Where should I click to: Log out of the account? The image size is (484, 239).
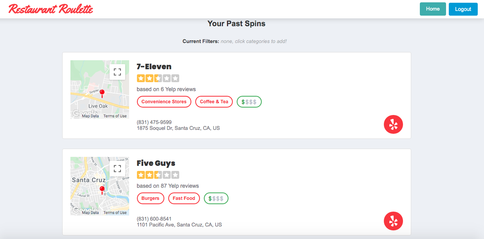463,9
